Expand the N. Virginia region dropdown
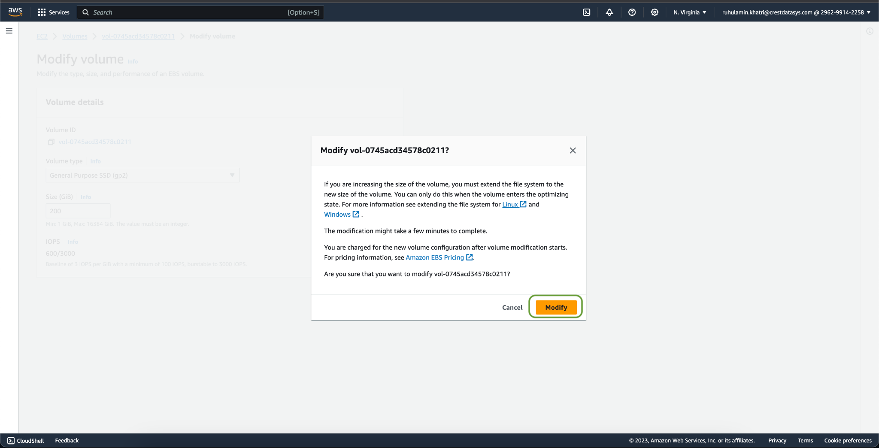Viewport: 879px width, 448px height. [690, 12]
